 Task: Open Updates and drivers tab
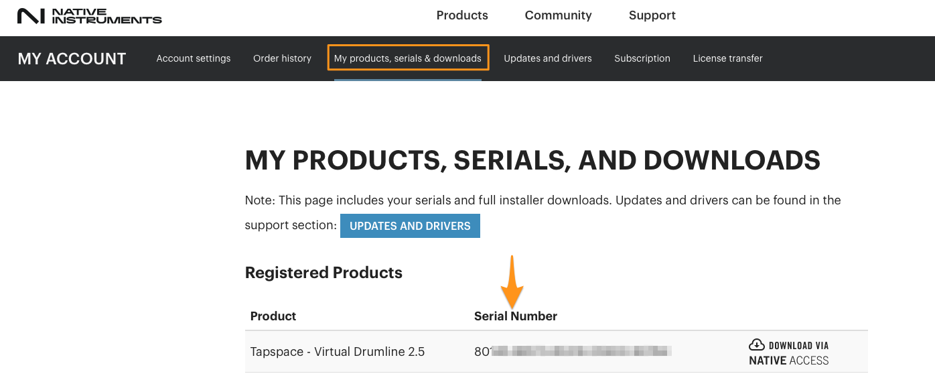click(x=548, y=58)
